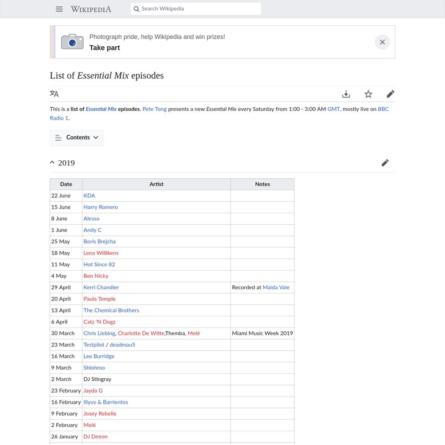445x445 pixels.
Task: Open the Essential Mix link in intro
Action: pos(101,109)
